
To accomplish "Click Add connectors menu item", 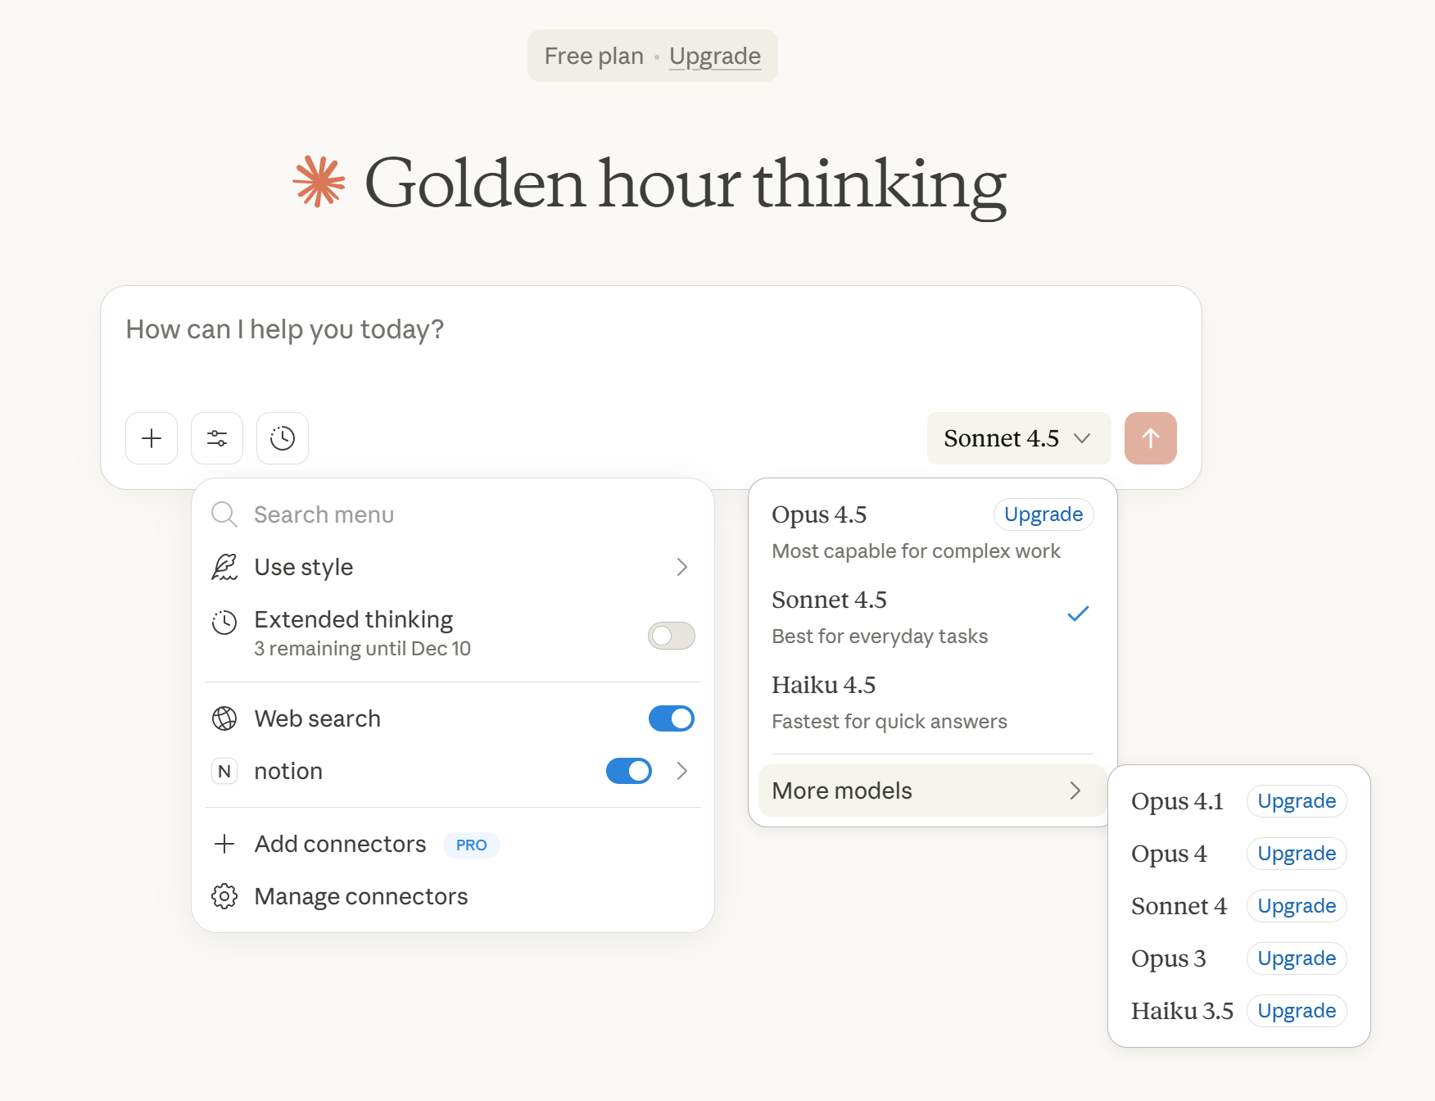I will tap(452, 844).
